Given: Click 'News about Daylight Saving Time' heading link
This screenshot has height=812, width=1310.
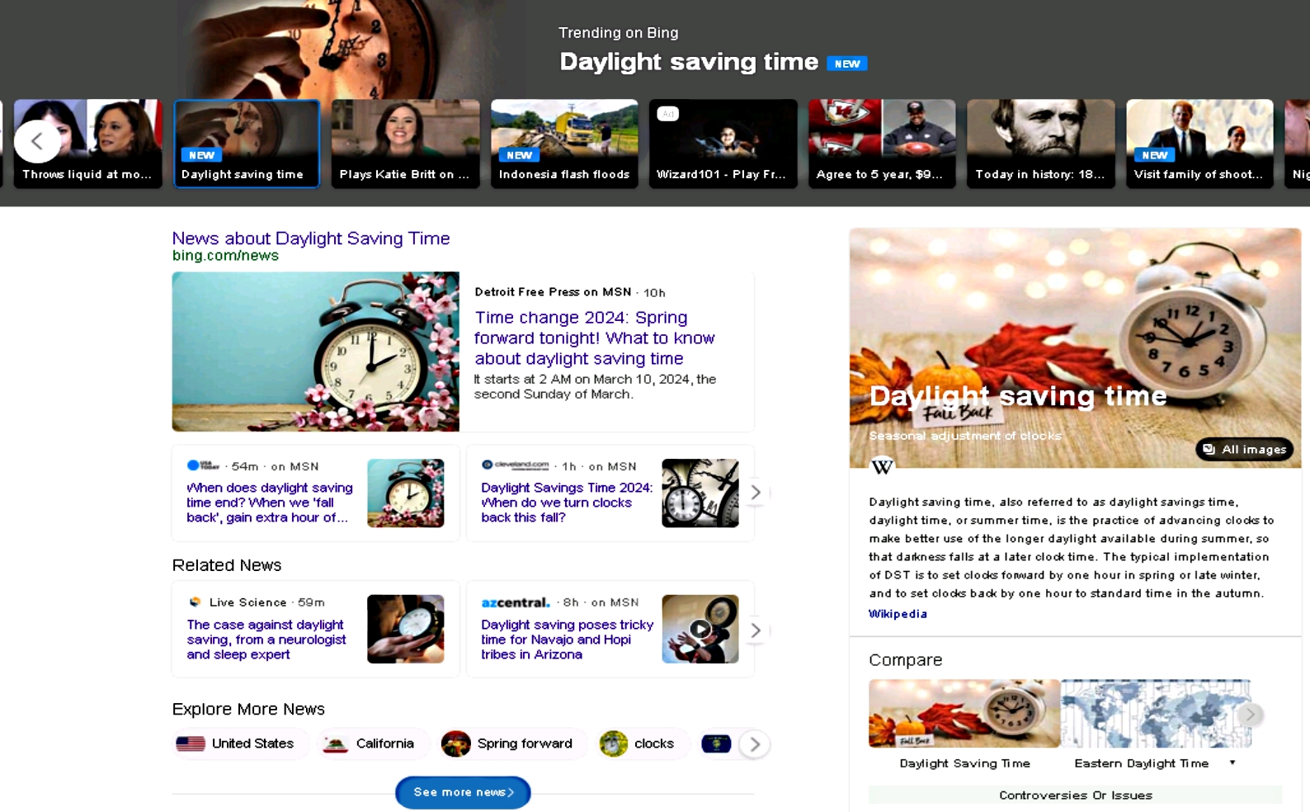Looking at the screenshot, I should tap(311, 238).
